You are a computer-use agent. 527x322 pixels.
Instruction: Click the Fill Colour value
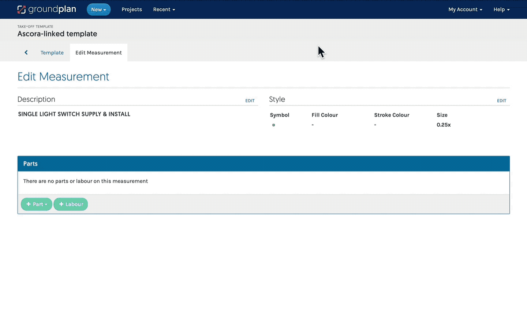tap(313, 125)
